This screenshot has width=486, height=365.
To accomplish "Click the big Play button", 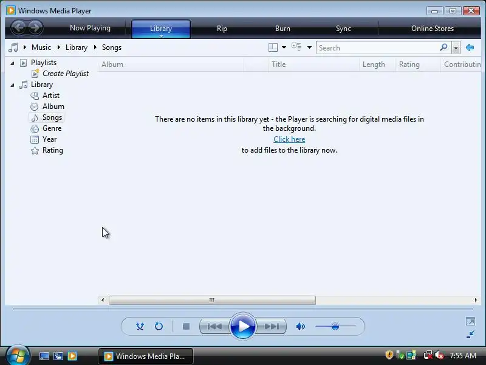I will click(x=243, y=326).
